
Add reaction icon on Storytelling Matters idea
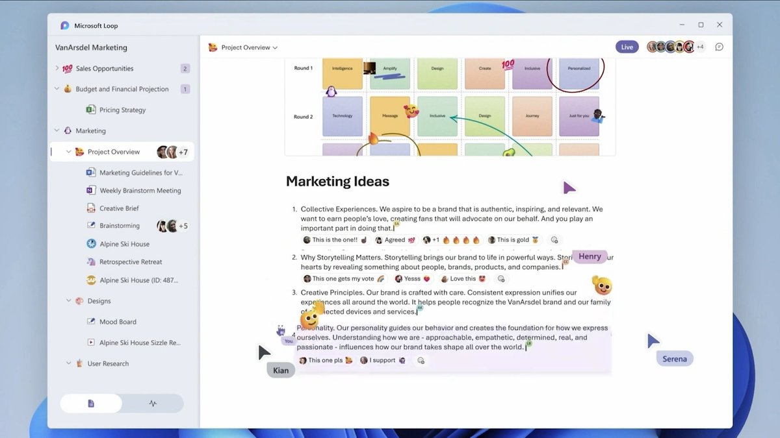point(501,279)
